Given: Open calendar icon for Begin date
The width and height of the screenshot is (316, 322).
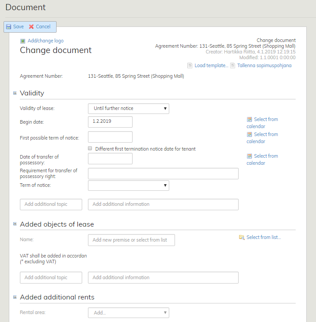Looking at the screenshot, I should pyautogui.click(x=249, y=120).
